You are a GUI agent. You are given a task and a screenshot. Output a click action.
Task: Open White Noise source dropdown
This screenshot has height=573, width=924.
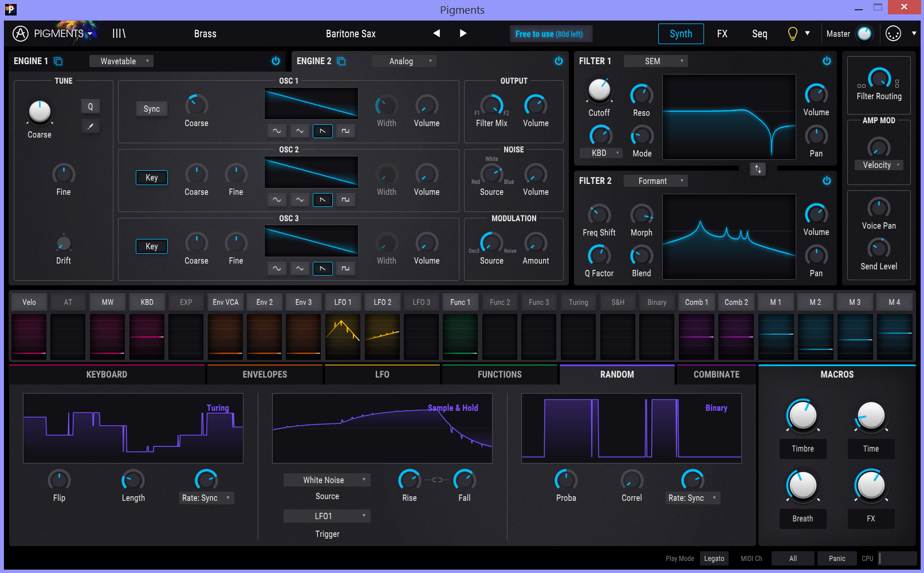327,480
